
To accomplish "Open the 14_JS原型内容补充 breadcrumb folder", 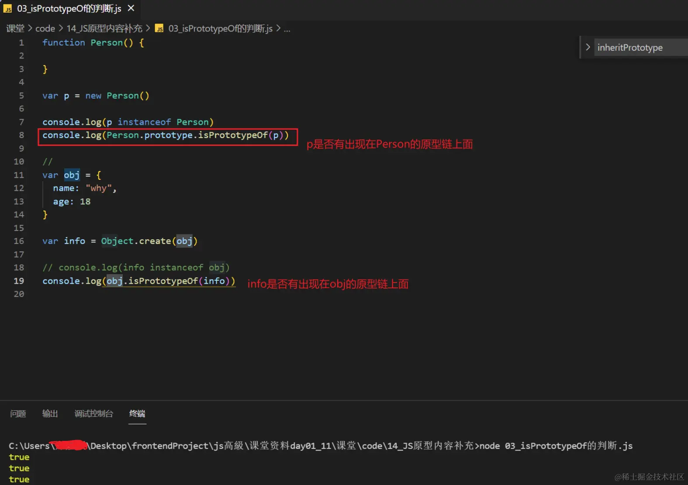I will click(x=104, y=29).
